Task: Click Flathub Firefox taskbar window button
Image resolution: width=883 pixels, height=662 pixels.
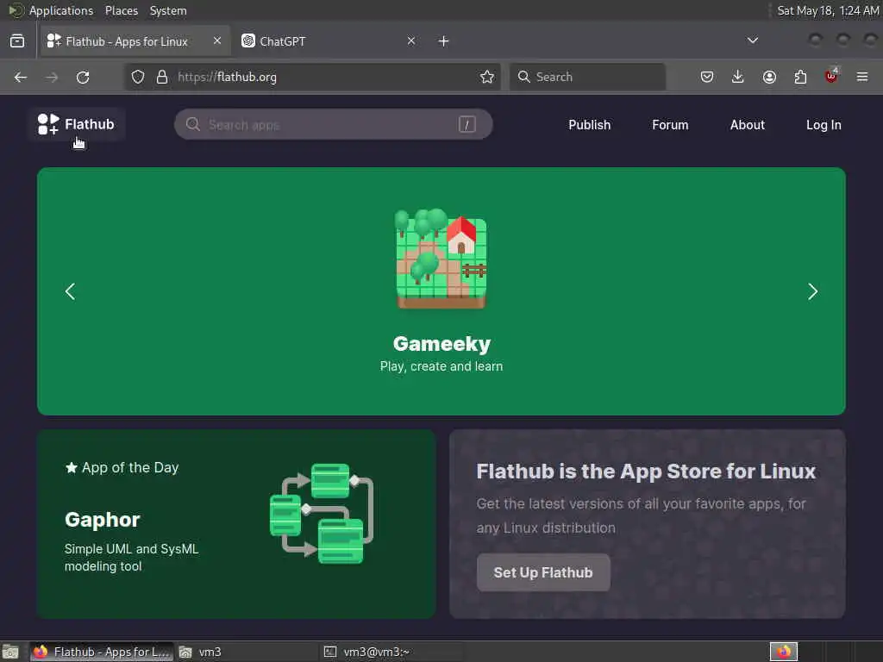Action: coord(102,652)
